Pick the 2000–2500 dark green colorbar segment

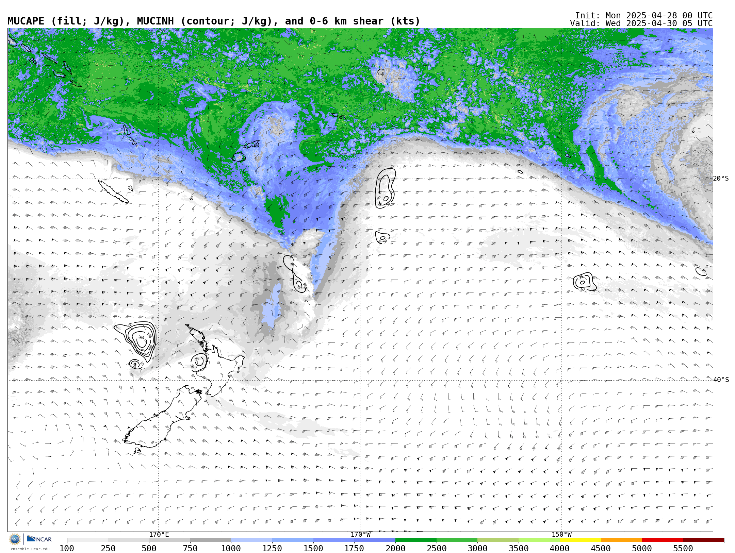tap(416, 540)
